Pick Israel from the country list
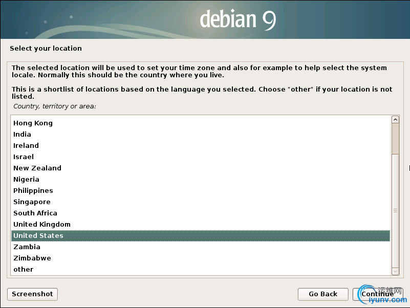The width and height of the screenshot is (410, 308). [201, 157]
